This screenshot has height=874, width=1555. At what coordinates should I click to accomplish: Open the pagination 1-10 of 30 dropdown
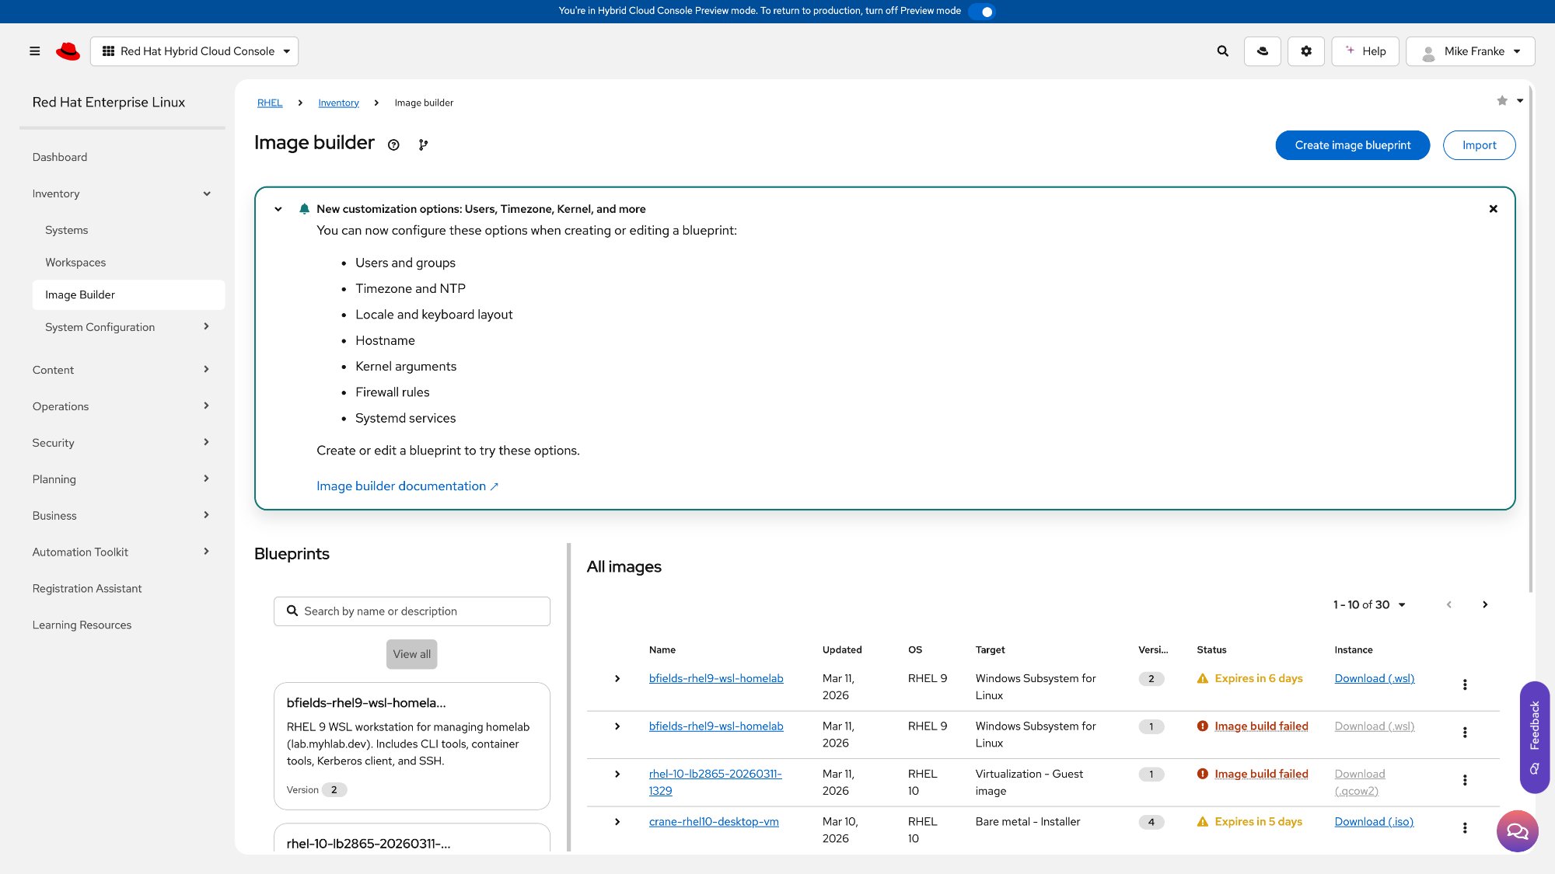(x=1370, y=604)
